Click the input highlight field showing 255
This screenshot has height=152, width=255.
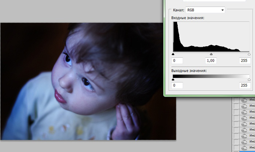tap(245, 61)
